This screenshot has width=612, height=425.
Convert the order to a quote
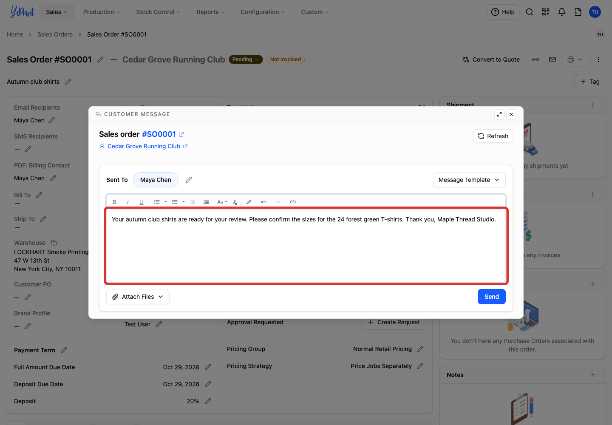[x=491, y=59]
